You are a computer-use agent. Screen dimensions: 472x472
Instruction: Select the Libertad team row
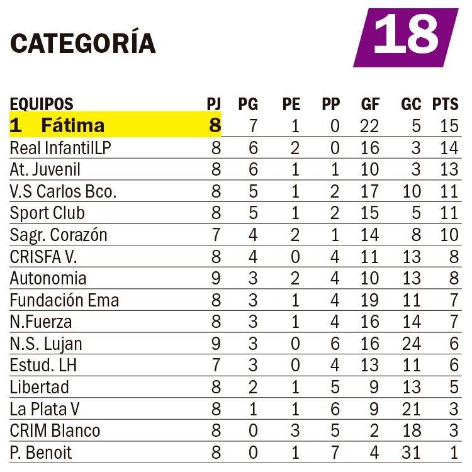[x=40, y=387]
